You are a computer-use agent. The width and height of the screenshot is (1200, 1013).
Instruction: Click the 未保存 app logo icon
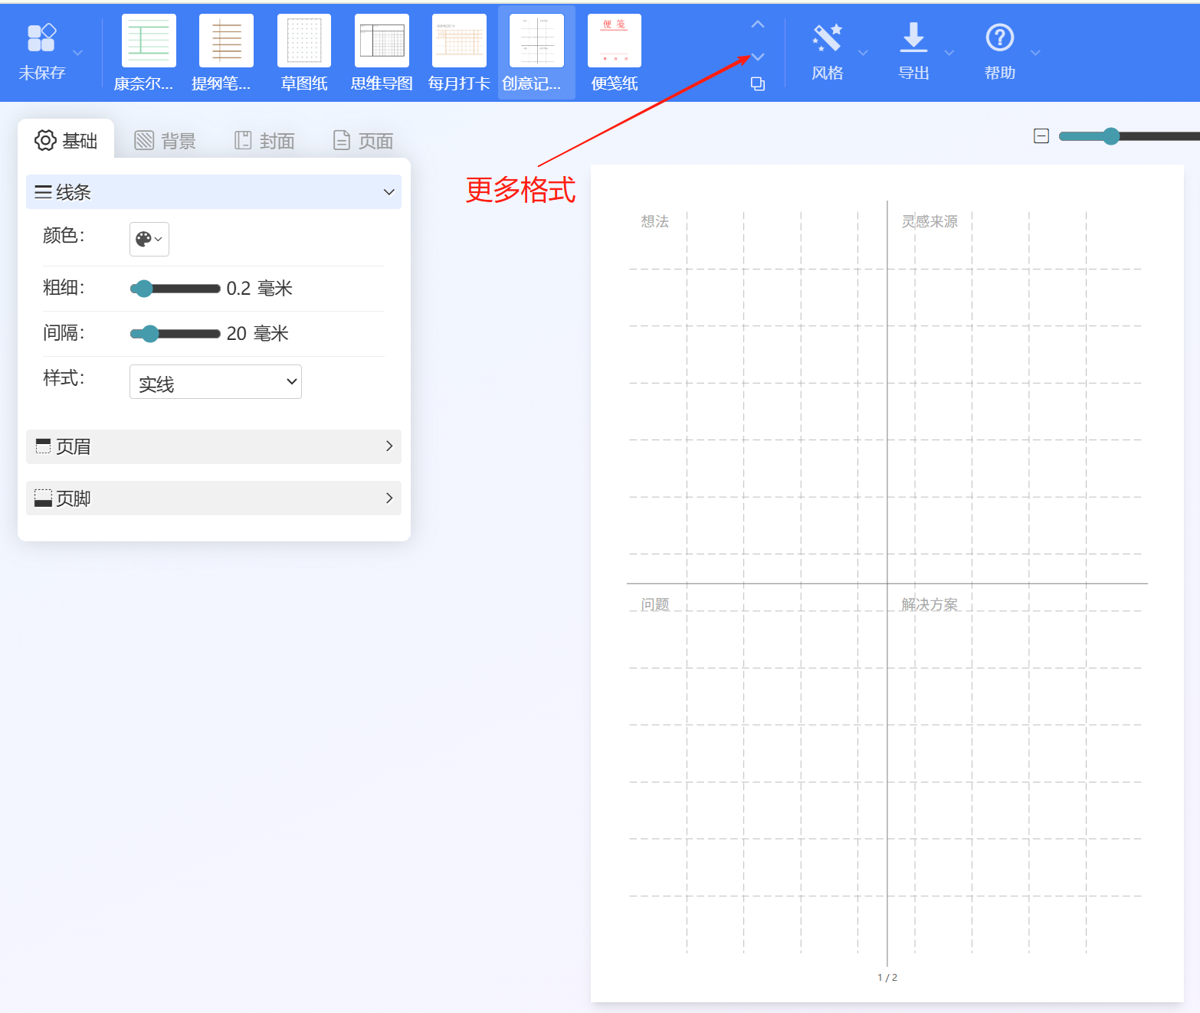[x=41, y=38]
